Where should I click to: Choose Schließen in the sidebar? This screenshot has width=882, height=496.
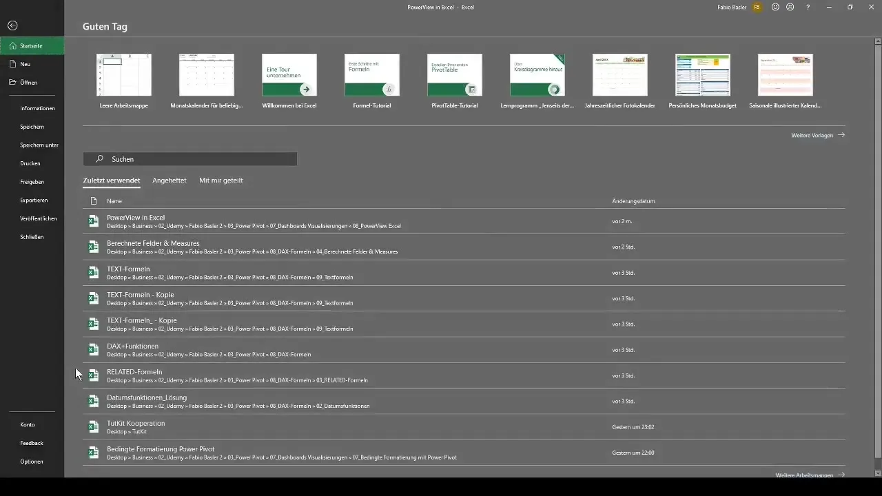click(x=32, y=237)
